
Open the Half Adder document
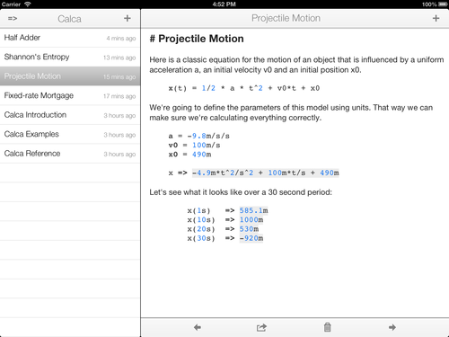click(70, 38)
